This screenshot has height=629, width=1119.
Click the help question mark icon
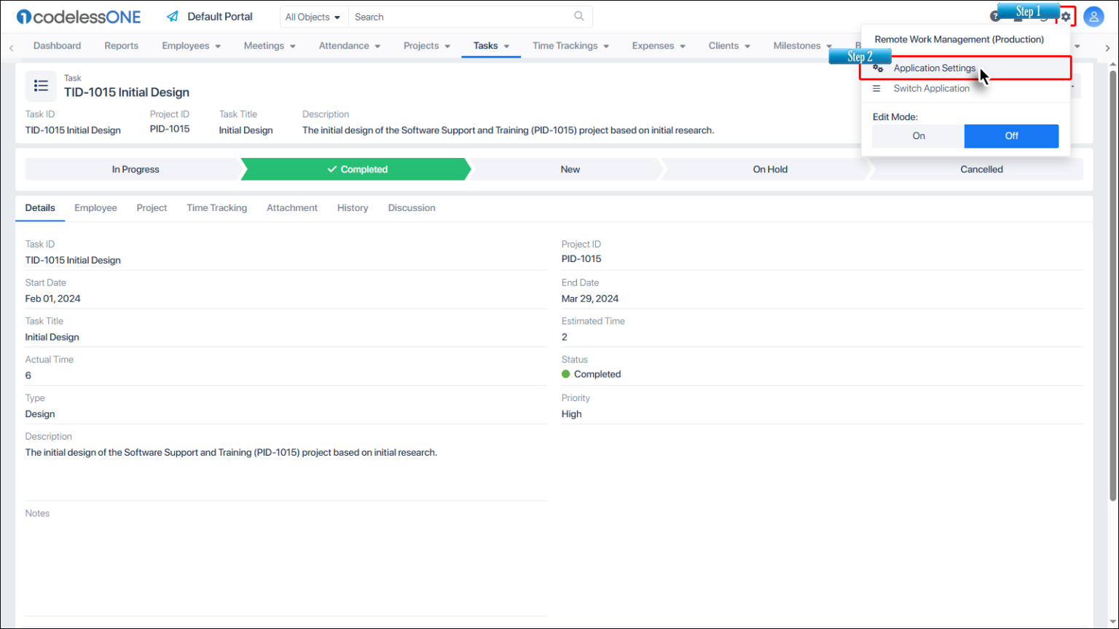point(994,17)
